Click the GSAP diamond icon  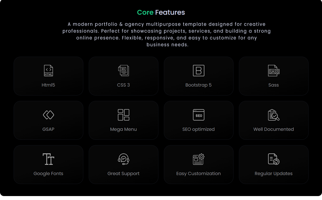pos(48,115)
